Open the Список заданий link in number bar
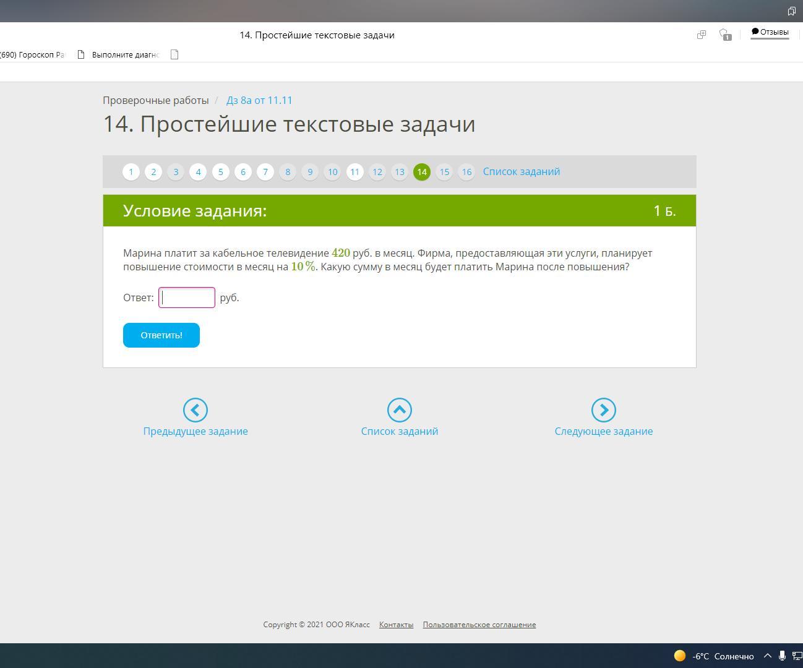This screenshot has width=803, height=668. [x=521, y=172]
